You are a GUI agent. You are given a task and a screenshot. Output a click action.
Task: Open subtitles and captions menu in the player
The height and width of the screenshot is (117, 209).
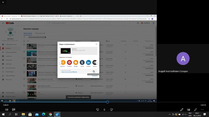pyautogui.click(x=13, y=110)
